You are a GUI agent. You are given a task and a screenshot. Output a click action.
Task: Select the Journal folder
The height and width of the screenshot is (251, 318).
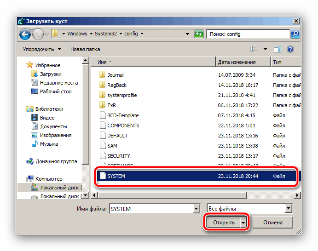coord(116,75)
